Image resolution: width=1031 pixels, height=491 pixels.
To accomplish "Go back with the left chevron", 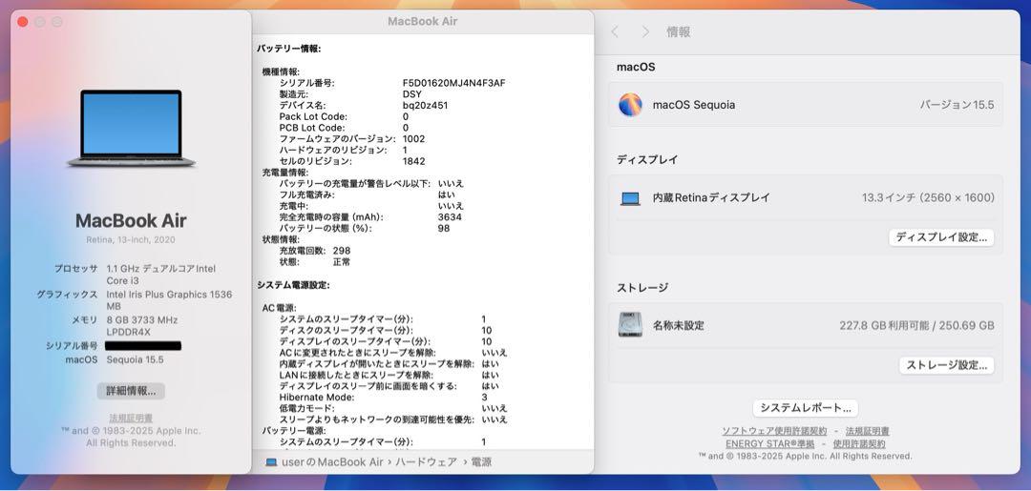I will [615, 31].
